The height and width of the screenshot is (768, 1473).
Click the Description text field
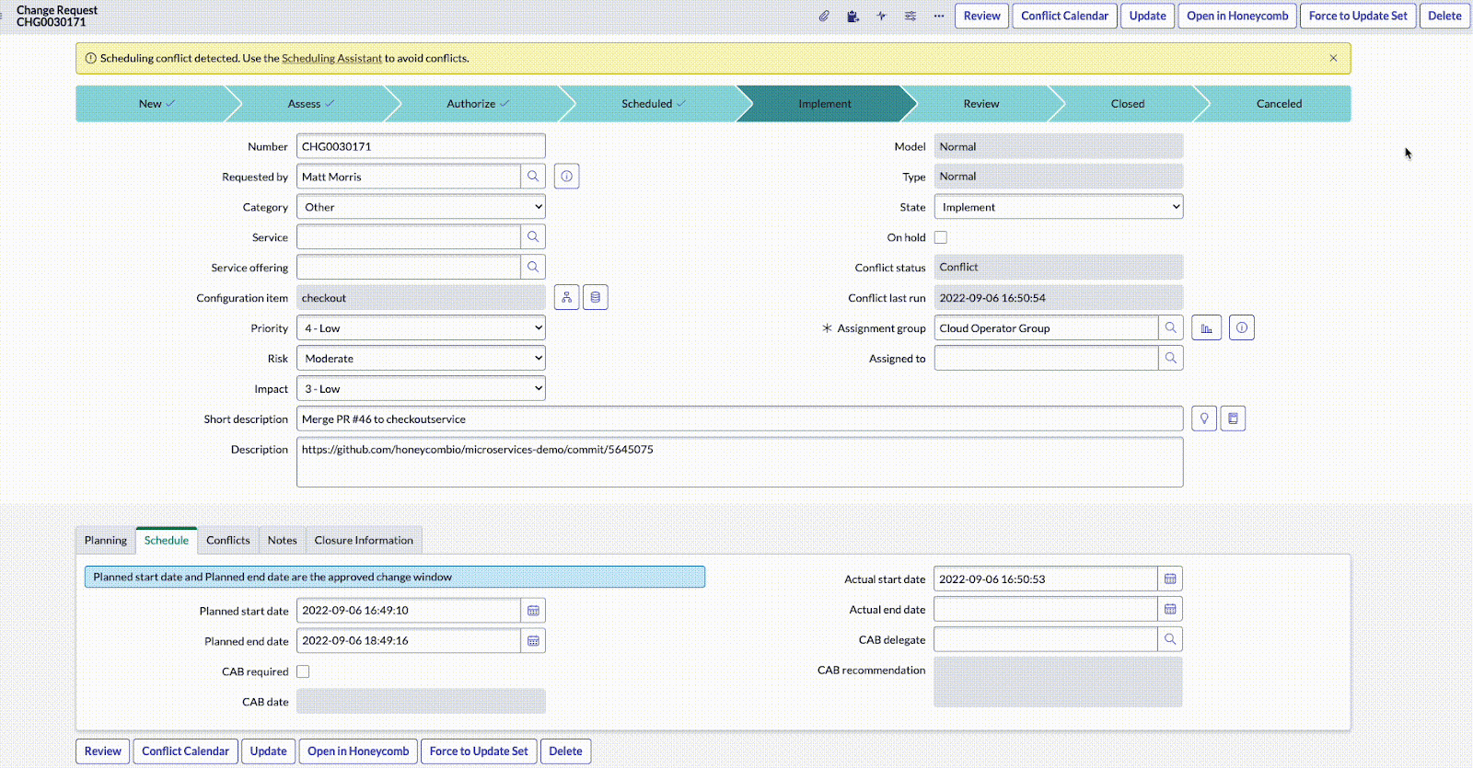(x=739, y=463)
